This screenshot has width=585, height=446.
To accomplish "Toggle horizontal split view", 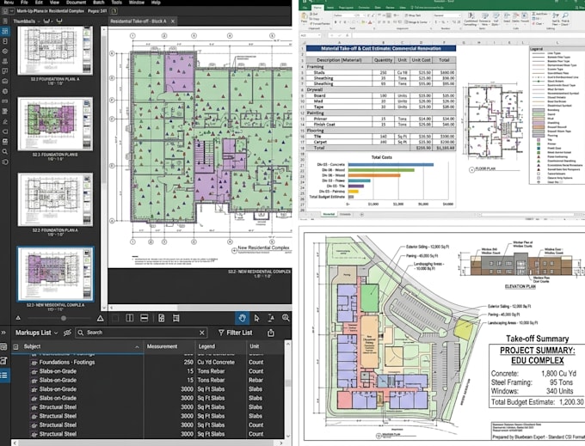I will pos(144,318).
